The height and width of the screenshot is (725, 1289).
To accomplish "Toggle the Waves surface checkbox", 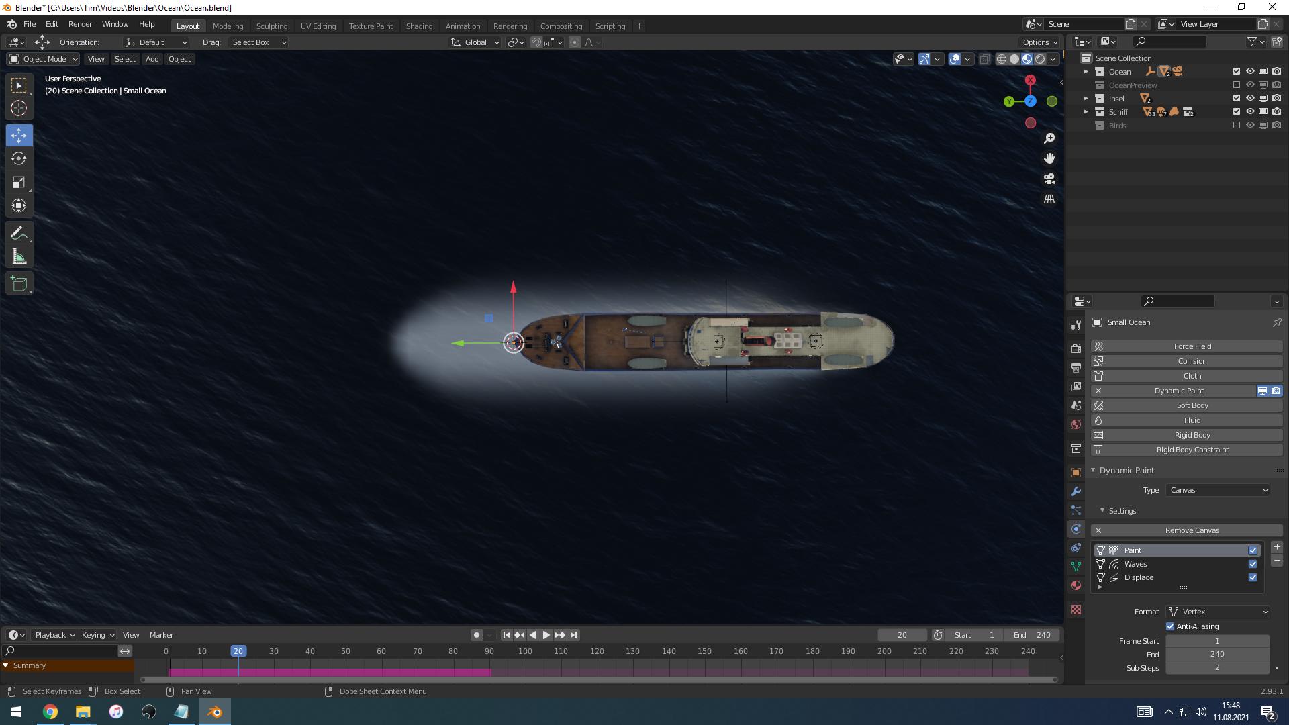I will (1253, 564).
